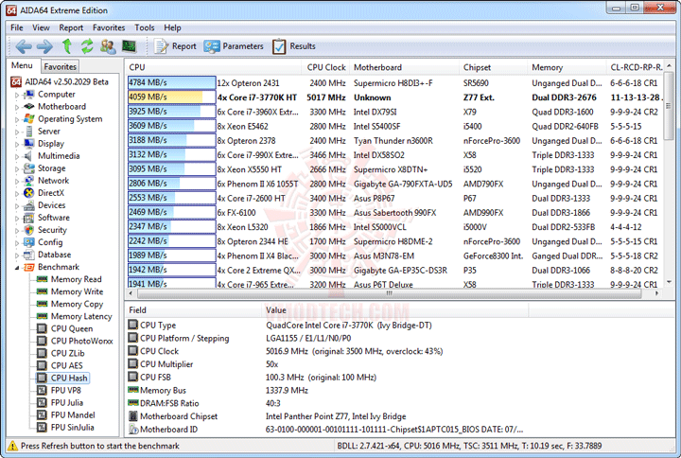681x458 pixels.
Task: Go forward with the blue right arrow
Action: tap(44, 46)
